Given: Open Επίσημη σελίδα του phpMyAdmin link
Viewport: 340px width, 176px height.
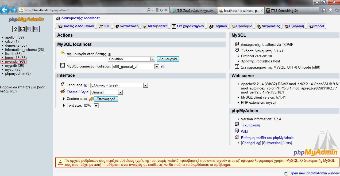Looking at the screenshot, I should tap(267, 138).
